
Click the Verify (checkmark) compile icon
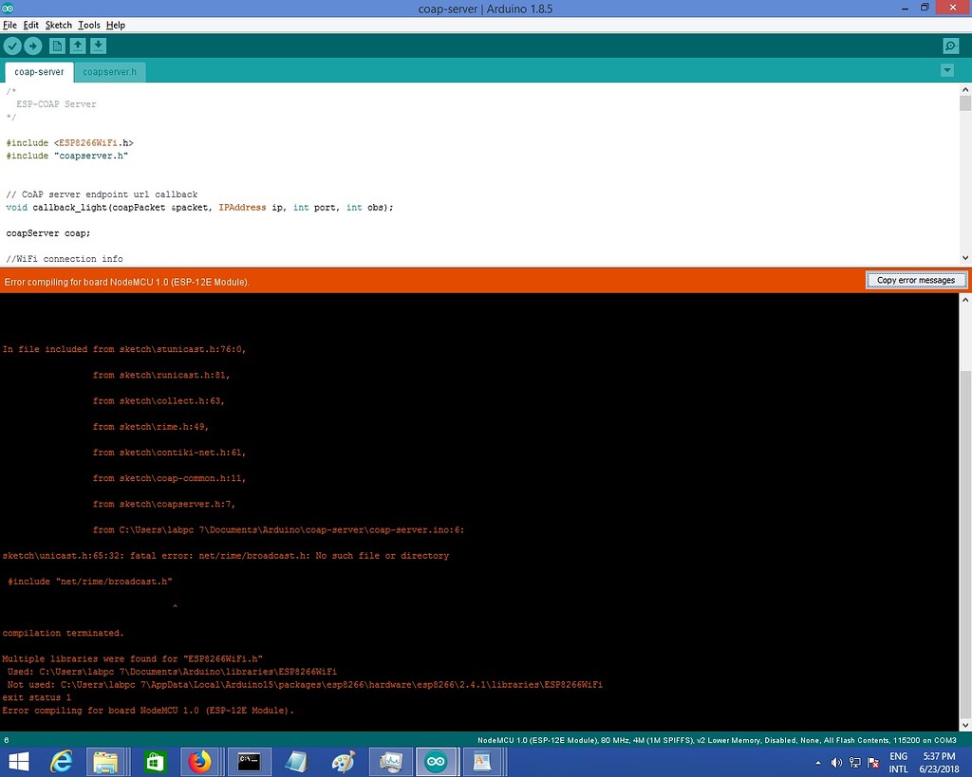click(x=12, y=45)
